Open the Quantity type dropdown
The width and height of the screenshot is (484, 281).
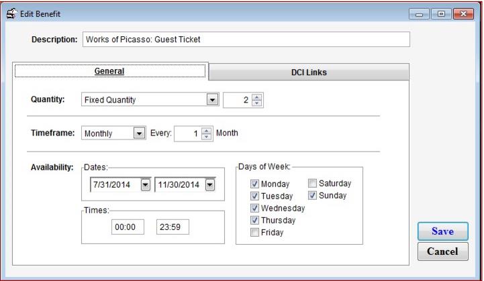point(212,100)
